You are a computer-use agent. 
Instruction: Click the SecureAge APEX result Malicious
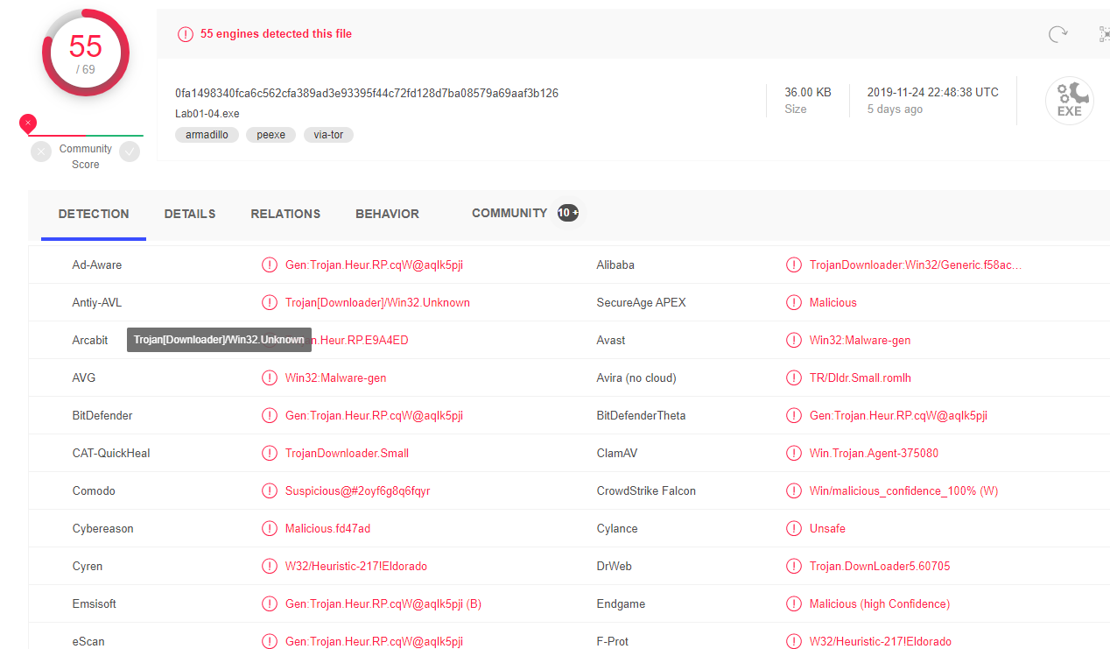tap(833, 302)
